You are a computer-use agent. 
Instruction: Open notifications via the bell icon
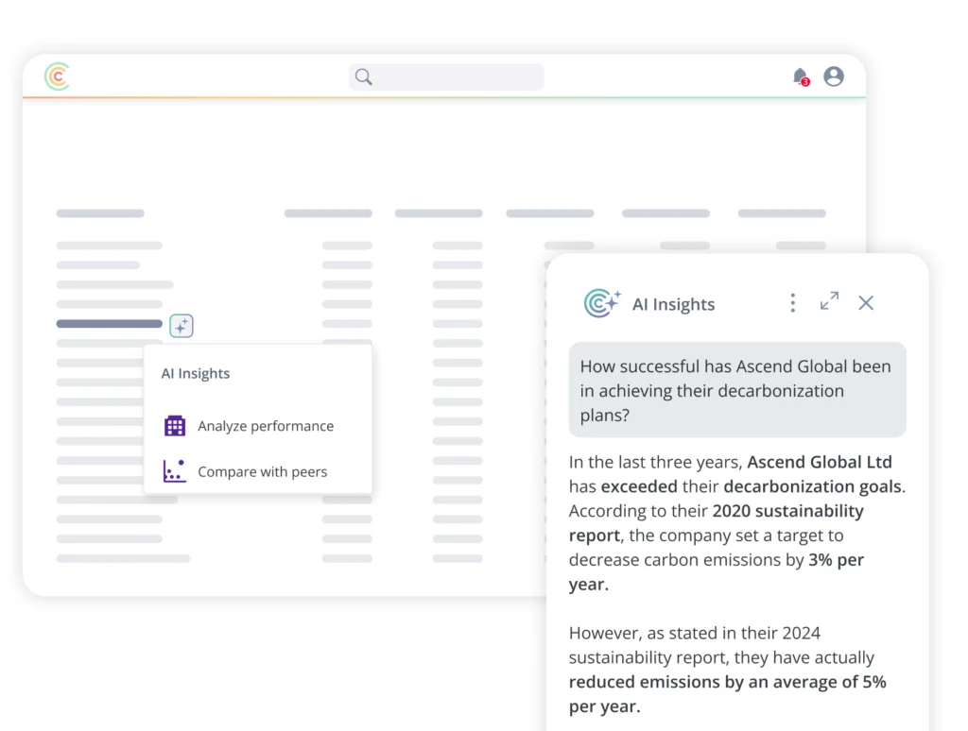coord(801,76)
